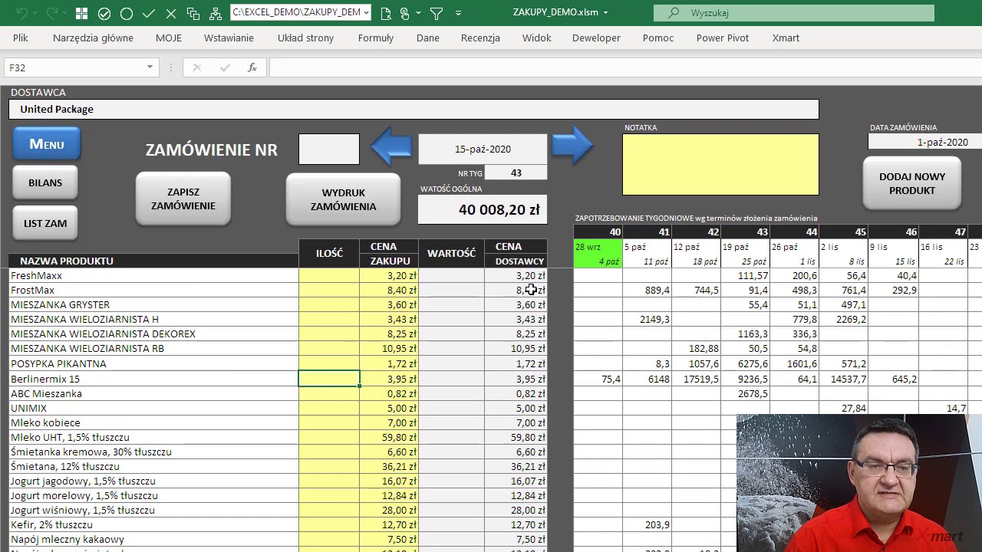Open the Power Pivot tab
Screen dimensions: 982x552
[723, 38]
